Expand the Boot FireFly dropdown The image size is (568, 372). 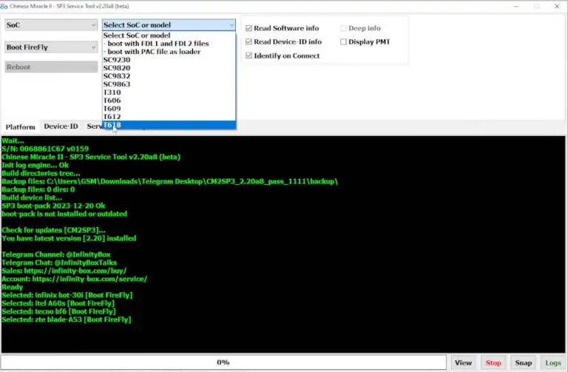tap(50, 47)
